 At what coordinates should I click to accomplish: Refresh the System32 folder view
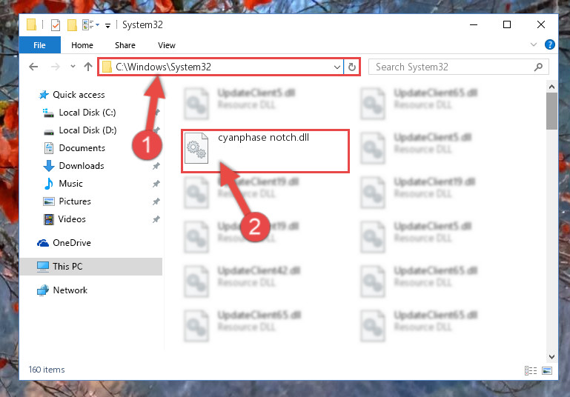pos(352,67)
